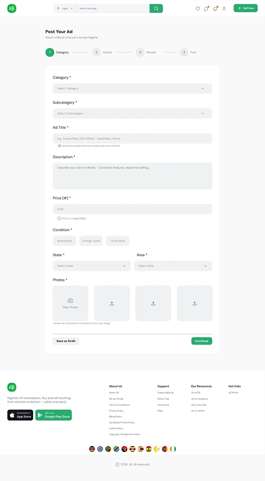
Task: Open the Select Category dropdown
Action: 132,88
